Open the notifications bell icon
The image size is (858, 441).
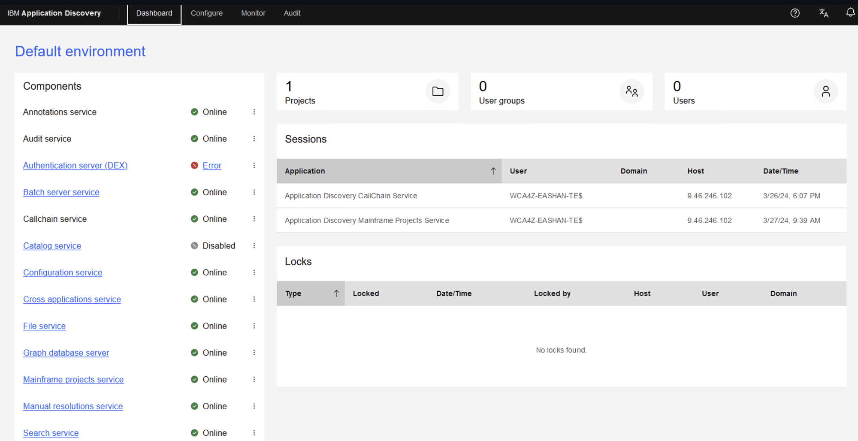(x=850, y=13)
